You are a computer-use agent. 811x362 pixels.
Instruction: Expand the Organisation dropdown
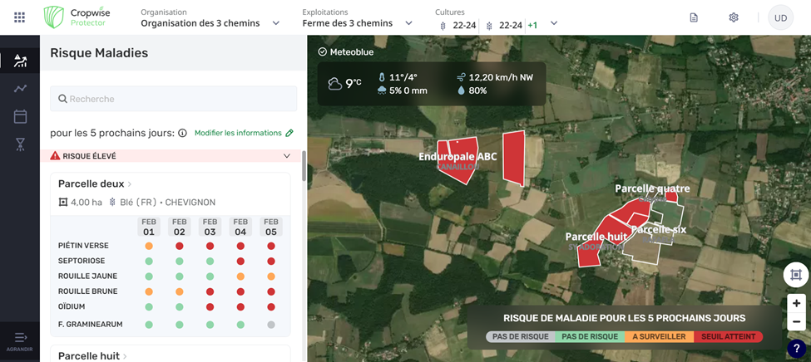tap(276, 23)
